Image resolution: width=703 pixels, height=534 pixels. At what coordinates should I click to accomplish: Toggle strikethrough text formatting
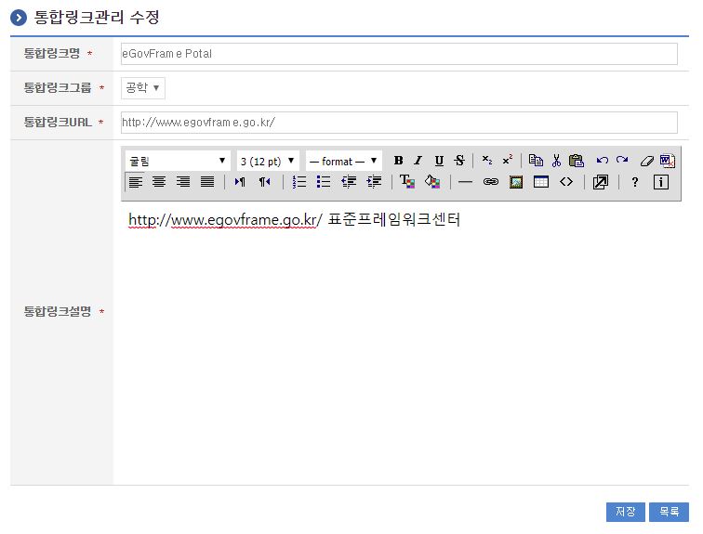tap(459, 161)
